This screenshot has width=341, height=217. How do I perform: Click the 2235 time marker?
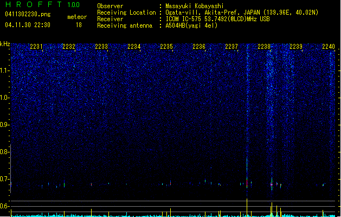(166, 47)
